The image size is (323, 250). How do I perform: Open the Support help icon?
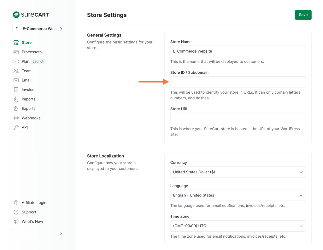[16, 212]
